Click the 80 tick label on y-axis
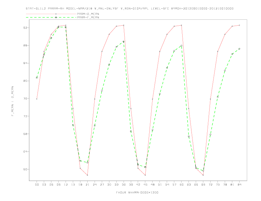 coord(25,81)
